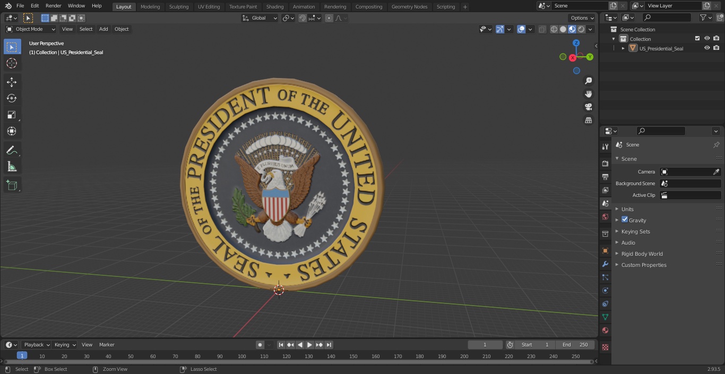Click the Start frame field
Screen dimensions: 725x374
click(x=535, y=345)
